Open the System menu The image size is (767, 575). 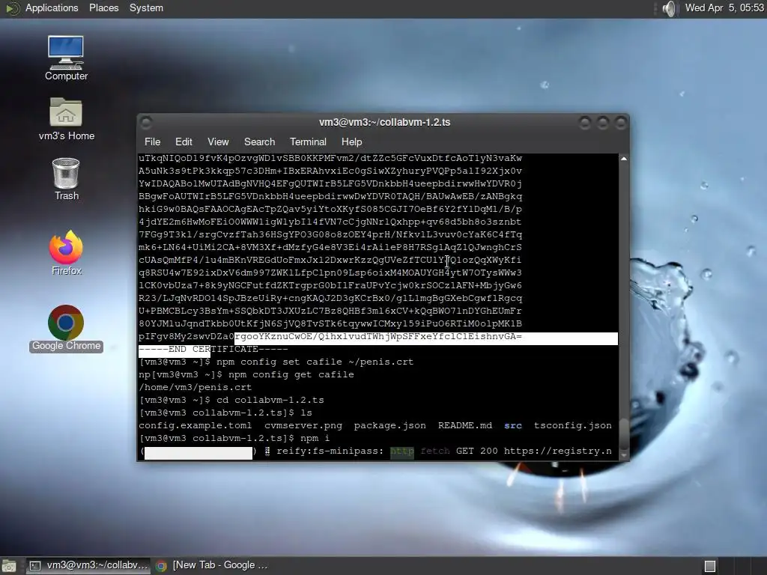tap(146, 8)
